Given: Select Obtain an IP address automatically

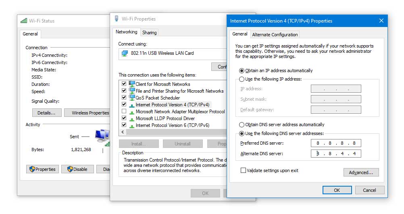Looking at the screenshot, I should [242, 71].
